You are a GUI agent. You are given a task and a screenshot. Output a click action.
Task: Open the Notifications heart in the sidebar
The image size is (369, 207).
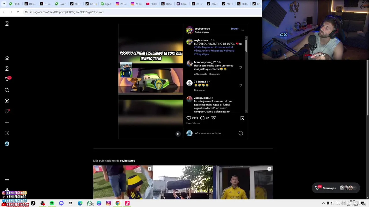click(7, 112)
